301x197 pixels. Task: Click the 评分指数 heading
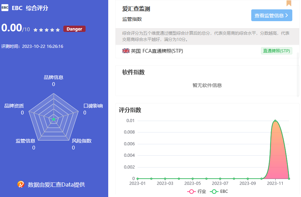130,110
